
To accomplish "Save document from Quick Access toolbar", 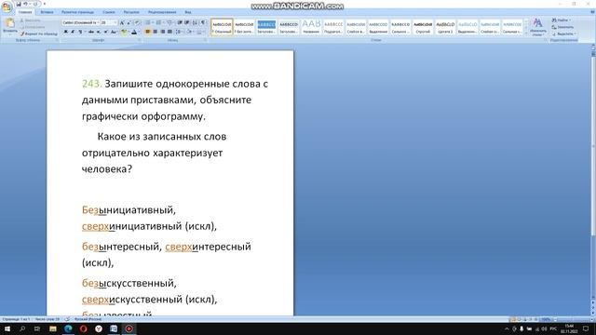I will click(19, 4).
